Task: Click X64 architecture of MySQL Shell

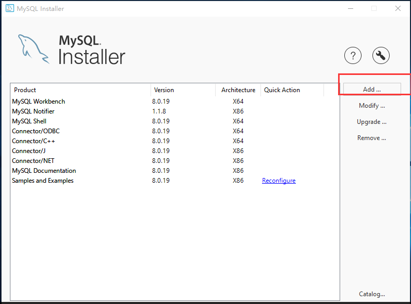Action: coord(238,121)
